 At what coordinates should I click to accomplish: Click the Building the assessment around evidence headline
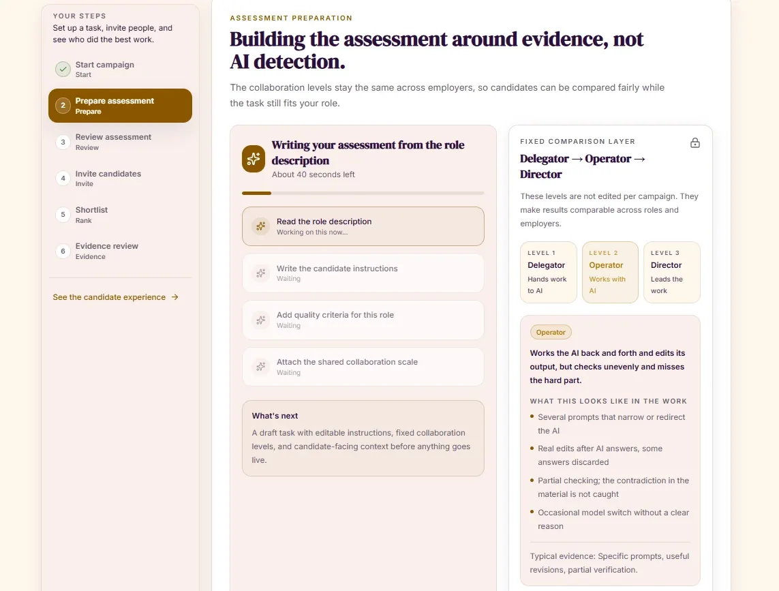pos(436,50)
